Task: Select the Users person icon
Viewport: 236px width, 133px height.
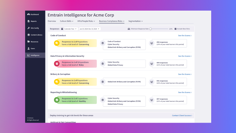Action: [29, 48]
